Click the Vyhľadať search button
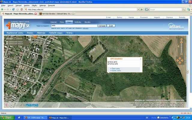Viewport: 192px width, 120px height. coord(102,26)
